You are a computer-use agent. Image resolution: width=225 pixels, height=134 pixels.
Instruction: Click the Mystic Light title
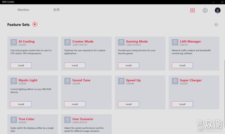point(28,80)
